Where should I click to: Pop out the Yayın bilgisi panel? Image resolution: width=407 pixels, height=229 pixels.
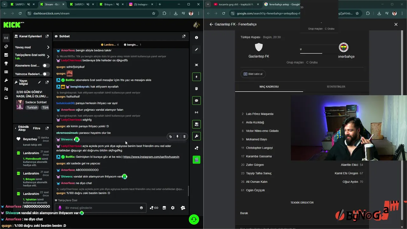[x=47, y=82]
